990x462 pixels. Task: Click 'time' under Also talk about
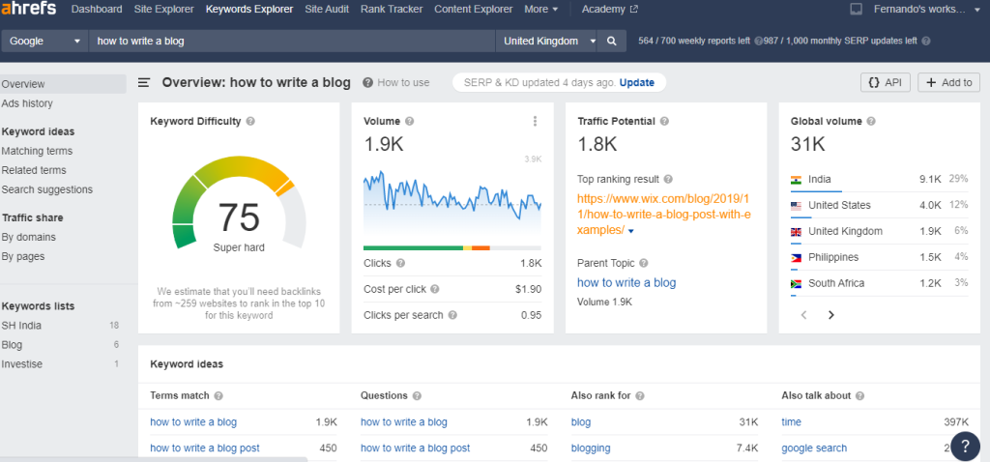pos(791,422)
